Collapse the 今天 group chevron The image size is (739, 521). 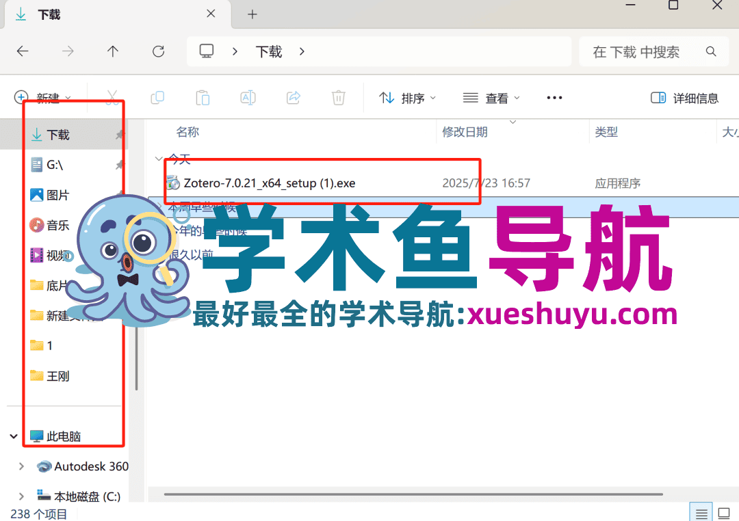pyautogui.click(x=159, y=159)
